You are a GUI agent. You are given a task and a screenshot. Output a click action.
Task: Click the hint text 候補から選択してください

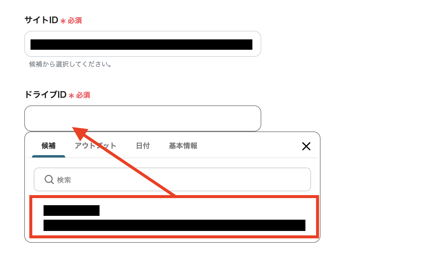point(70,64)
